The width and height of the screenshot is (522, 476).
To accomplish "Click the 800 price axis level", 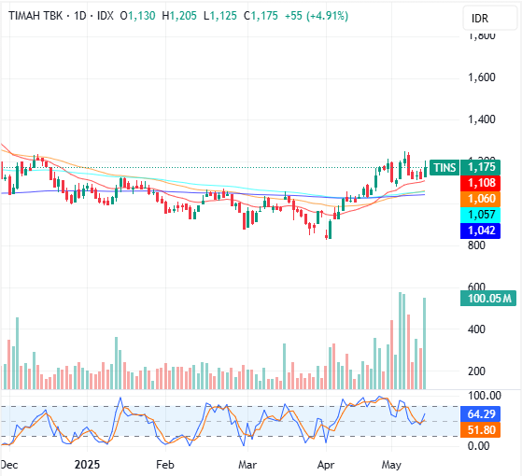I will point(476,245).
